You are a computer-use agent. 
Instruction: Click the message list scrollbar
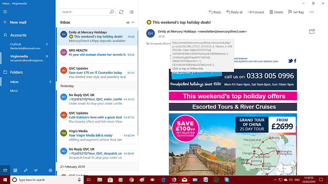tap(138, 83)
